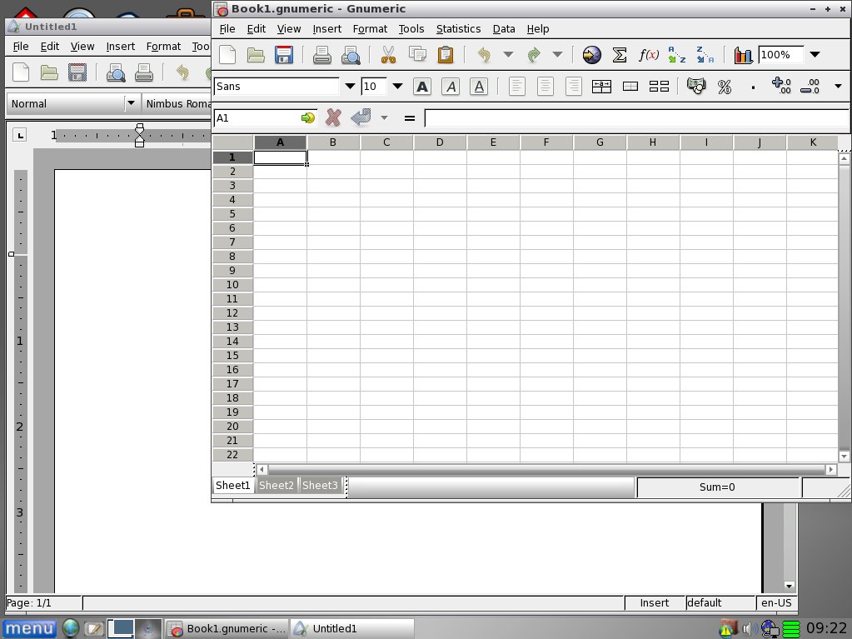Click the Save icon in Gnumeric toolbar
The image size is (852, 639).
click(284, 55)
